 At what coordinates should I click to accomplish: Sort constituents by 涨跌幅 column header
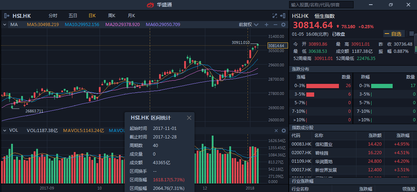[x=403, y=136]
